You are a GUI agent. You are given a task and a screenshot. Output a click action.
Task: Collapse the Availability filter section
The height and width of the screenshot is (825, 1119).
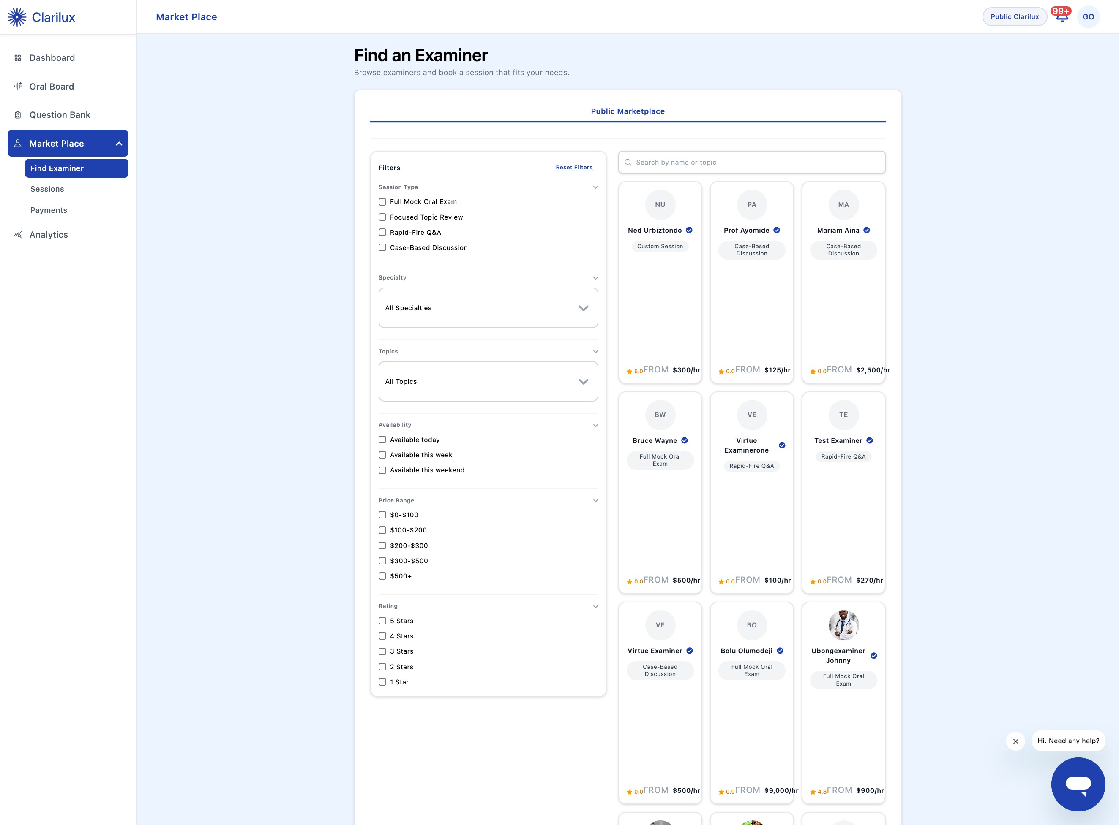[x=595, y=426]
